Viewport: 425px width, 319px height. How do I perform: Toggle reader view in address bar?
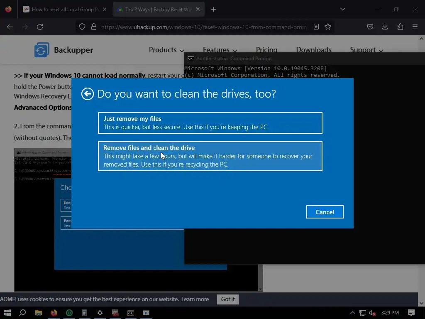tap(316, 27)
